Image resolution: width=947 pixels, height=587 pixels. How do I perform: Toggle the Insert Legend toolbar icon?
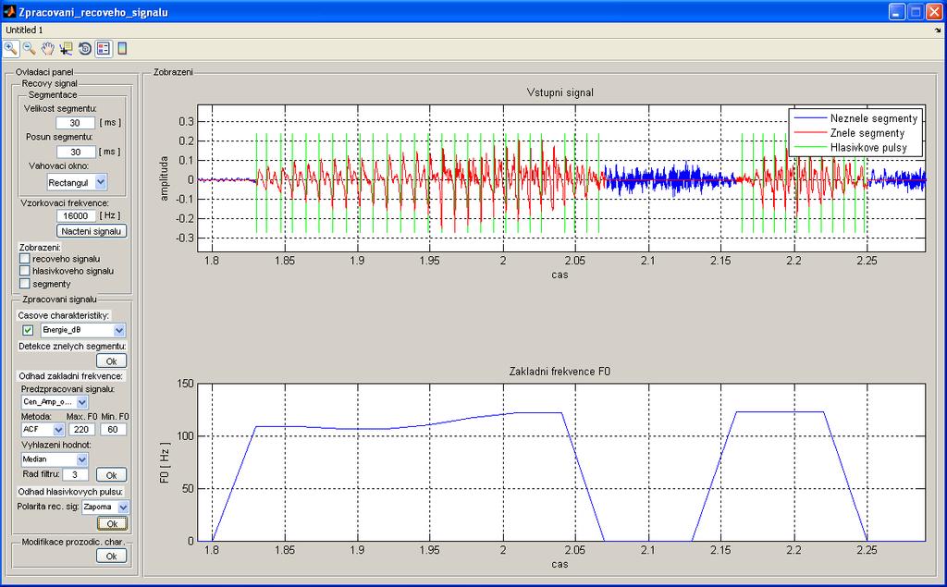click(x=104, y=49)
